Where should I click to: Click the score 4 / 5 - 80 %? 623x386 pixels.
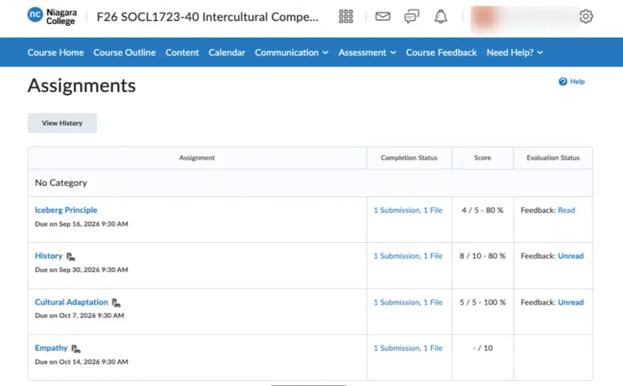click(482, 210)
